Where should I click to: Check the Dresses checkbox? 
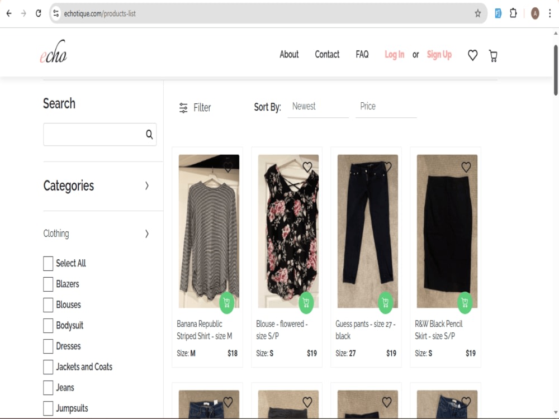(x=48, y=346)
